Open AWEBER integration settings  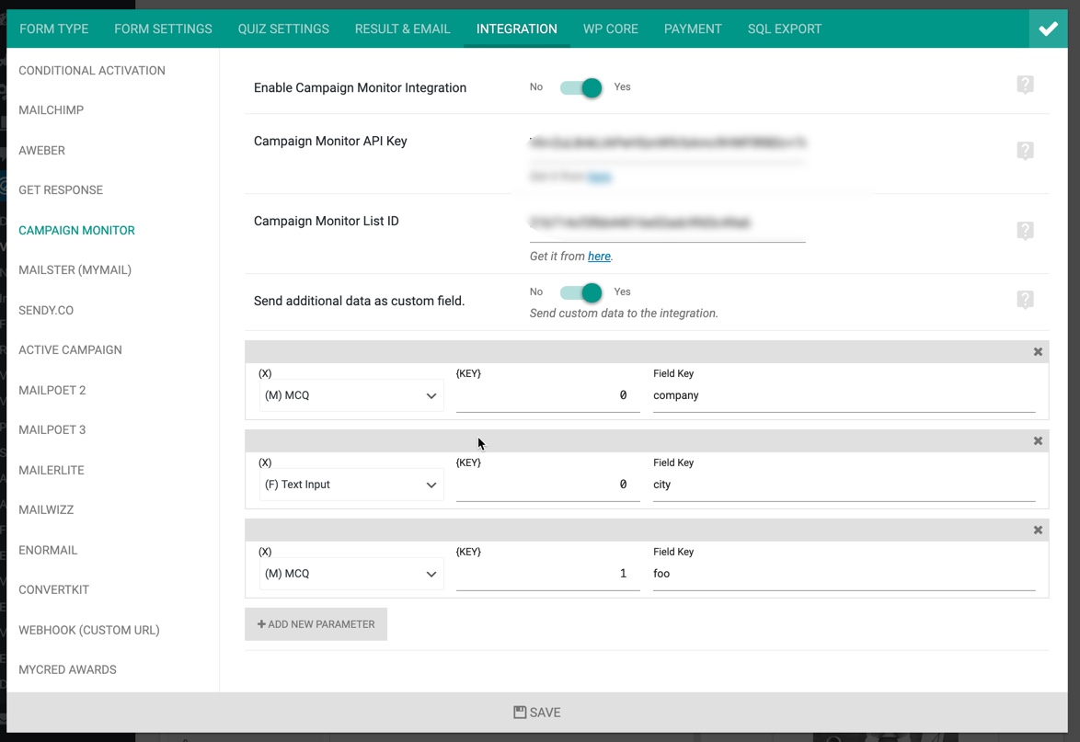(x=42, y=150)
